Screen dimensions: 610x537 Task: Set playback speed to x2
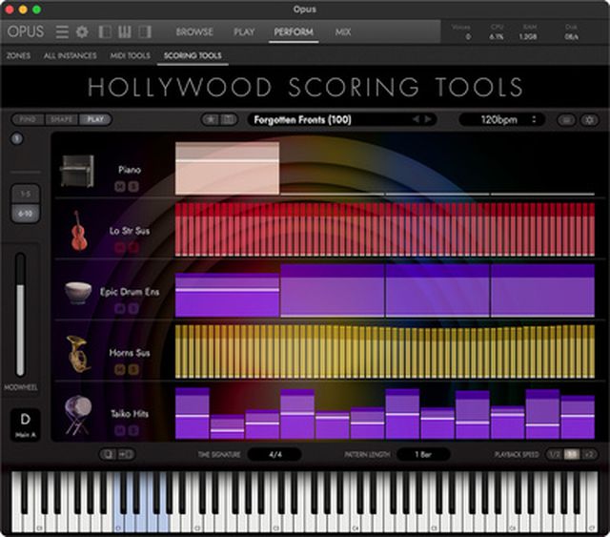[x=589, y=454]
